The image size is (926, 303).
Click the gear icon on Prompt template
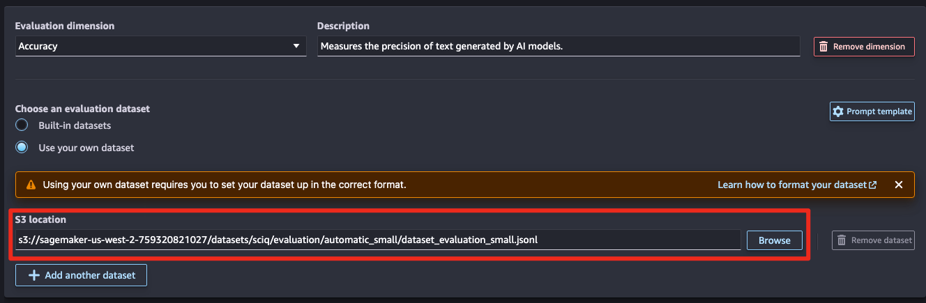click(838, 111)
